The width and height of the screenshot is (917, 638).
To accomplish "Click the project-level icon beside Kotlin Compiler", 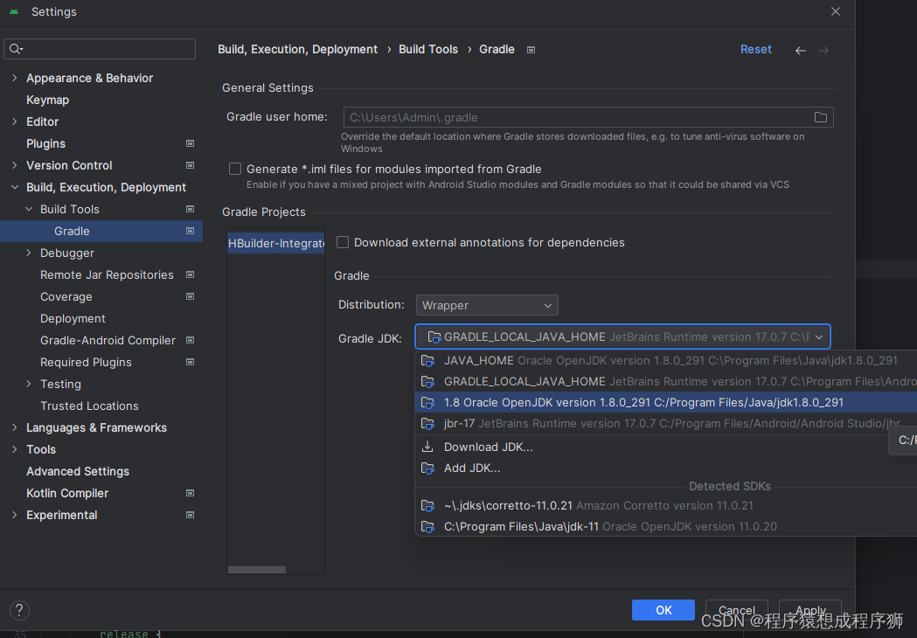I will 190,493.
